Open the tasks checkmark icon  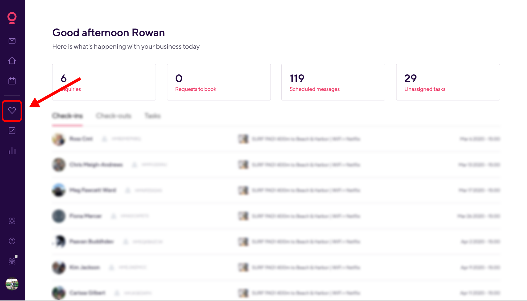pyautogui.click(x=12, y=131)
